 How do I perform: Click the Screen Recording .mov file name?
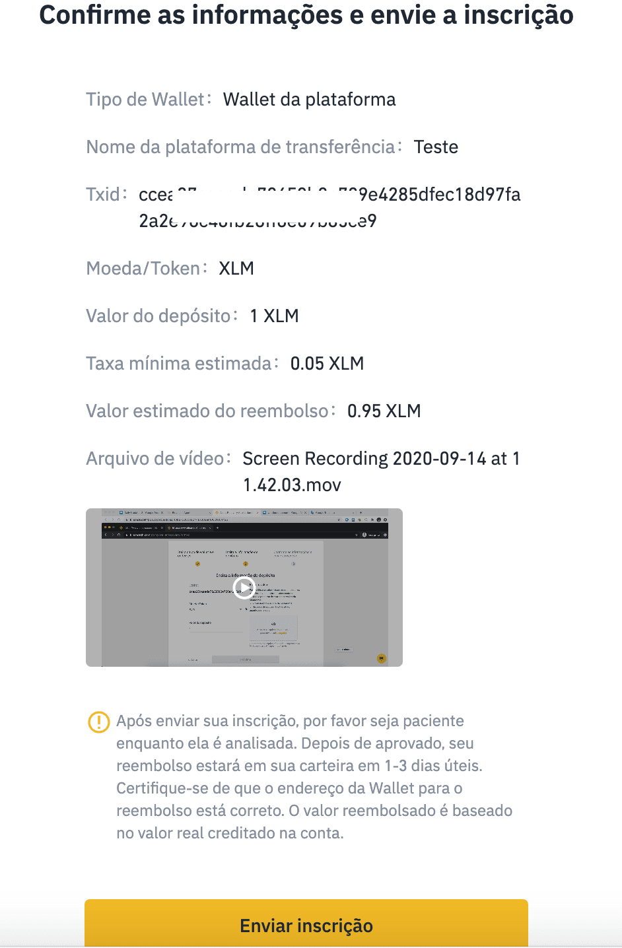coord(381,471)
